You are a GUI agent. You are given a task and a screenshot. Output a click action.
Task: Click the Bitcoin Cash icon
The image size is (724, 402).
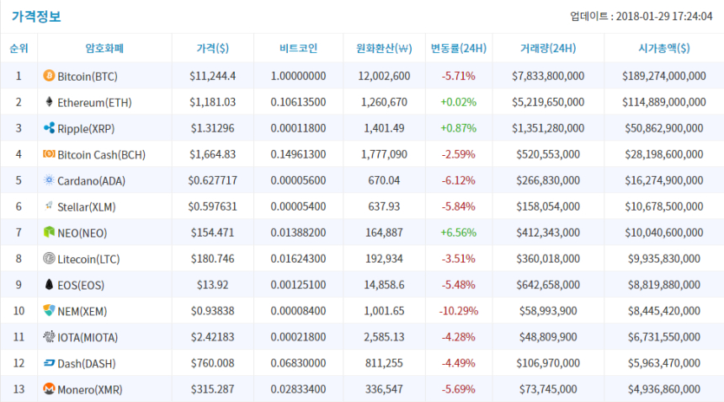click(x=49, y=154)
